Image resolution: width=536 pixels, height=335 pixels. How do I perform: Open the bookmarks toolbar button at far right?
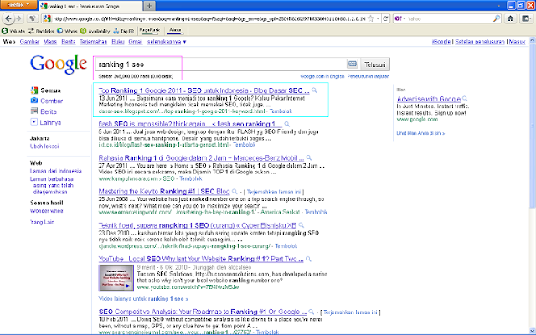point(526,18)
